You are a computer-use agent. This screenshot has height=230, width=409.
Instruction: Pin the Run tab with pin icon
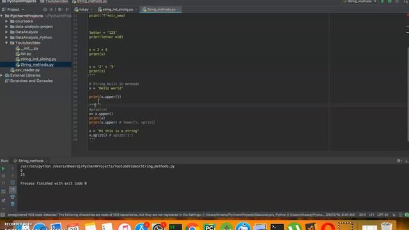(x=3, y=200)
